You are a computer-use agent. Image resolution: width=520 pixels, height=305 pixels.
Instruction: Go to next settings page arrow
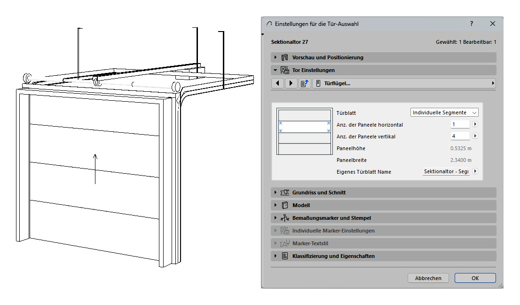pos(291,83)
